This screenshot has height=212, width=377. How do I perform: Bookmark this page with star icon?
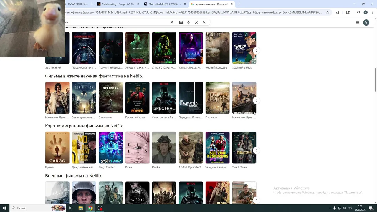click(327, 12)
